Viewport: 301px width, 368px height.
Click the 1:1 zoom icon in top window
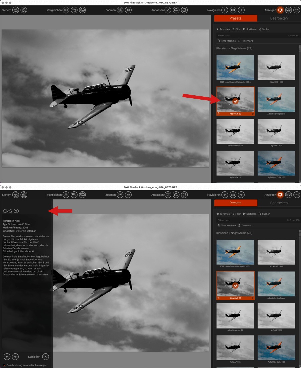click(128, 10)
